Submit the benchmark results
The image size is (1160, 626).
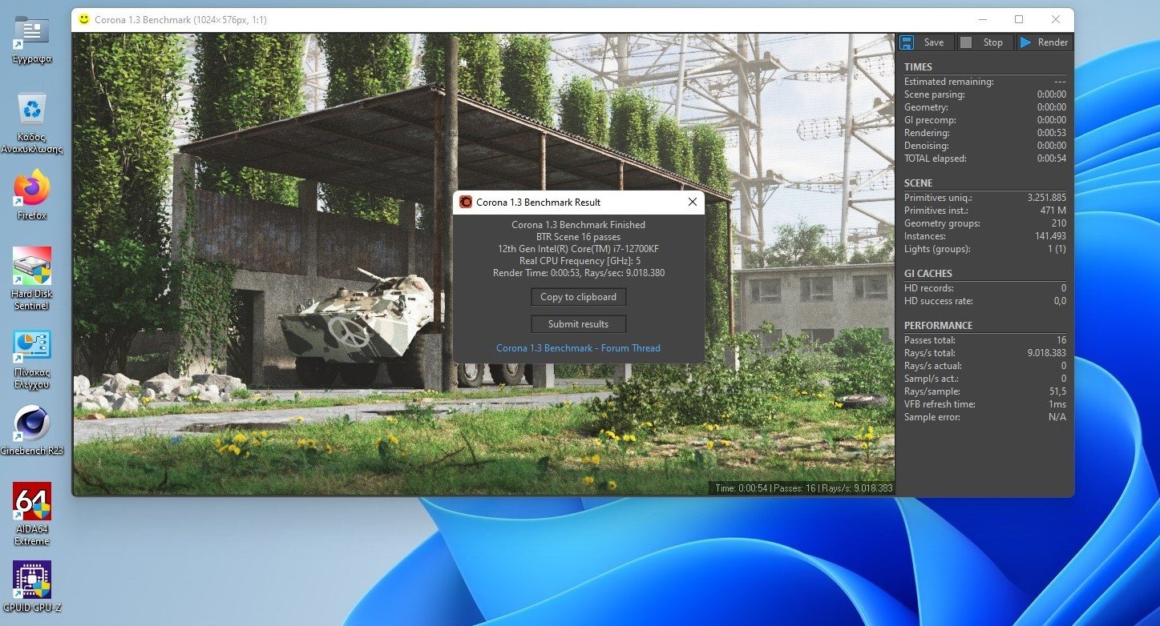(578, 324)
